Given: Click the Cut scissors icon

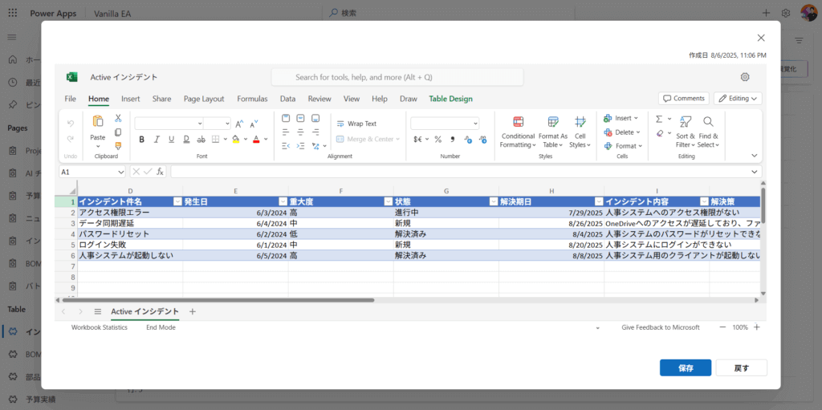Looking at the screenshot, I should click(118, 118).
